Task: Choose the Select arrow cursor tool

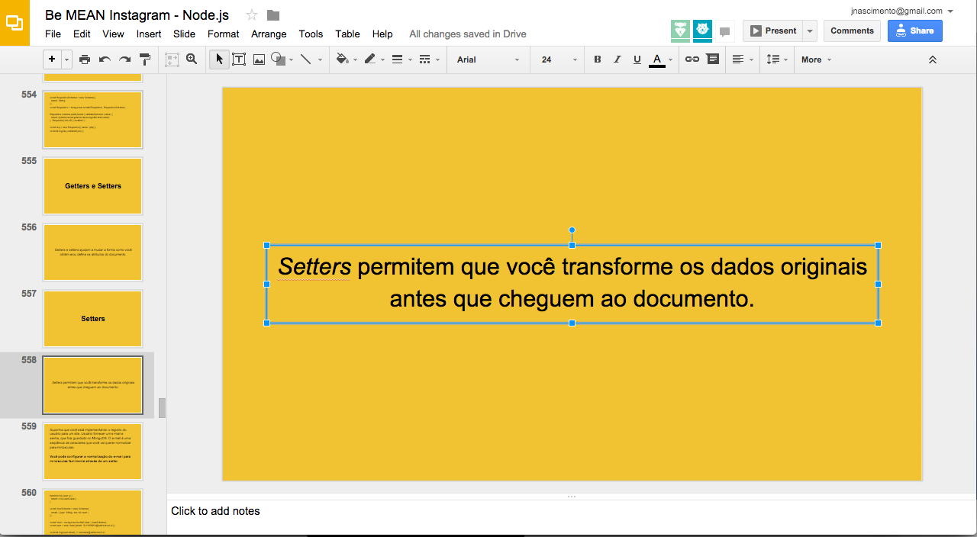Action: click(219, 59)
